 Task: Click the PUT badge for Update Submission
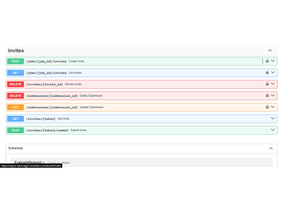tap(16, 107)
